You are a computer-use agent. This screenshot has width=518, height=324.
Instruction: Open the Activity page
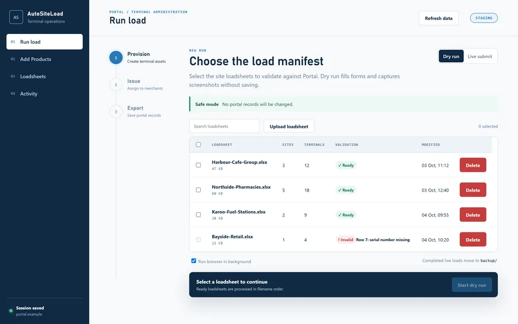pyautogui.click(x=44, y=93)
